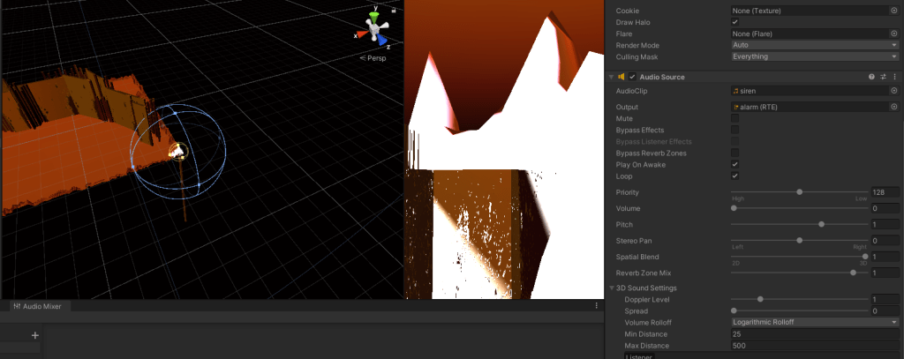This screenshot has width=904, height=359.
Task: Open the Audio Source help reference icon
Action: (x=871, y=77)
